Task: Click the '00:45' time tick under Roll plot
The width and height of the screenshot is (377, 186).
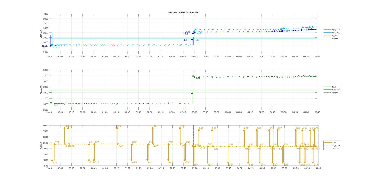Action: point(94,168)
